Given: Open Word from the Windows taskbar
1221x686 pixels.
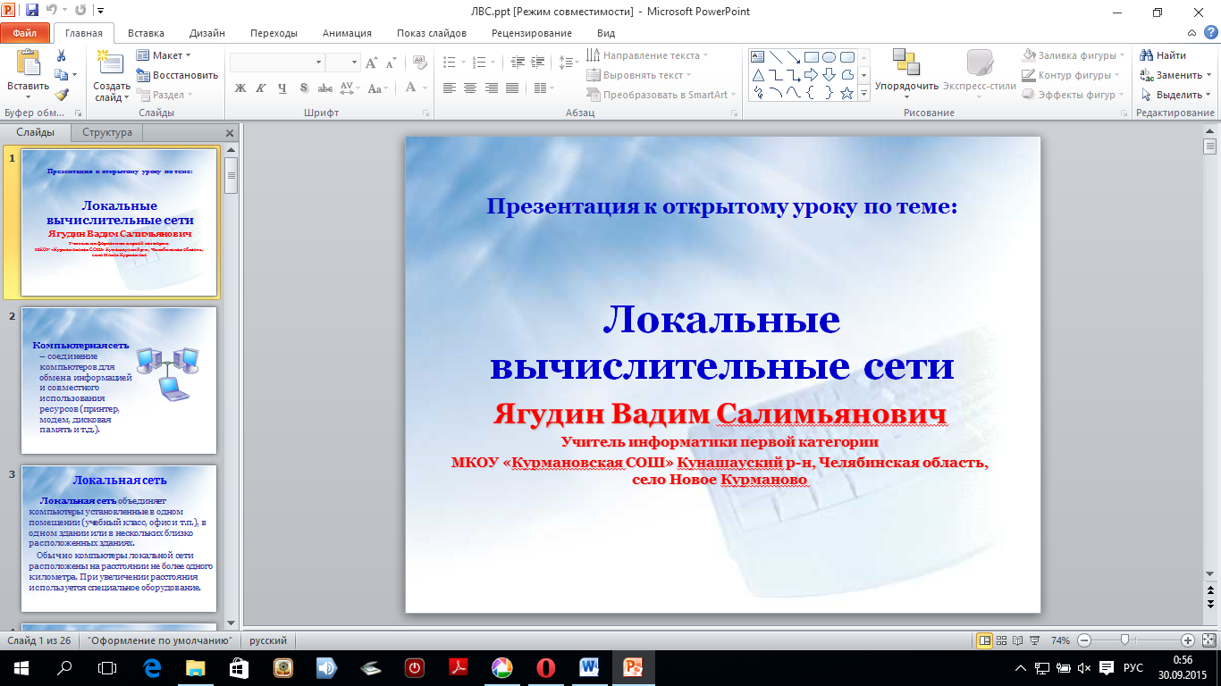Looking at the screenshot, I should coord(589,667).
